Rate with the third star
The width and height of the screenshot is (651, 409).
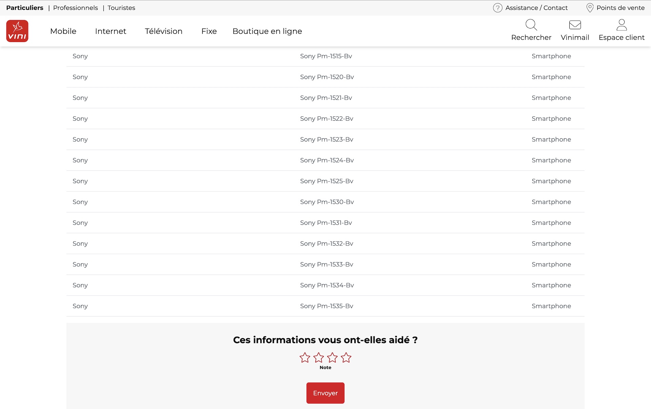click(332, 357)
